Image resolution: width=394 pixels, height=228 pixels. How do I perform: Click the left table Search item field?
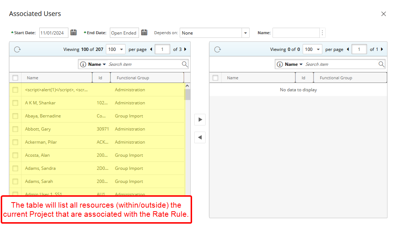click(x=144, y=64)
